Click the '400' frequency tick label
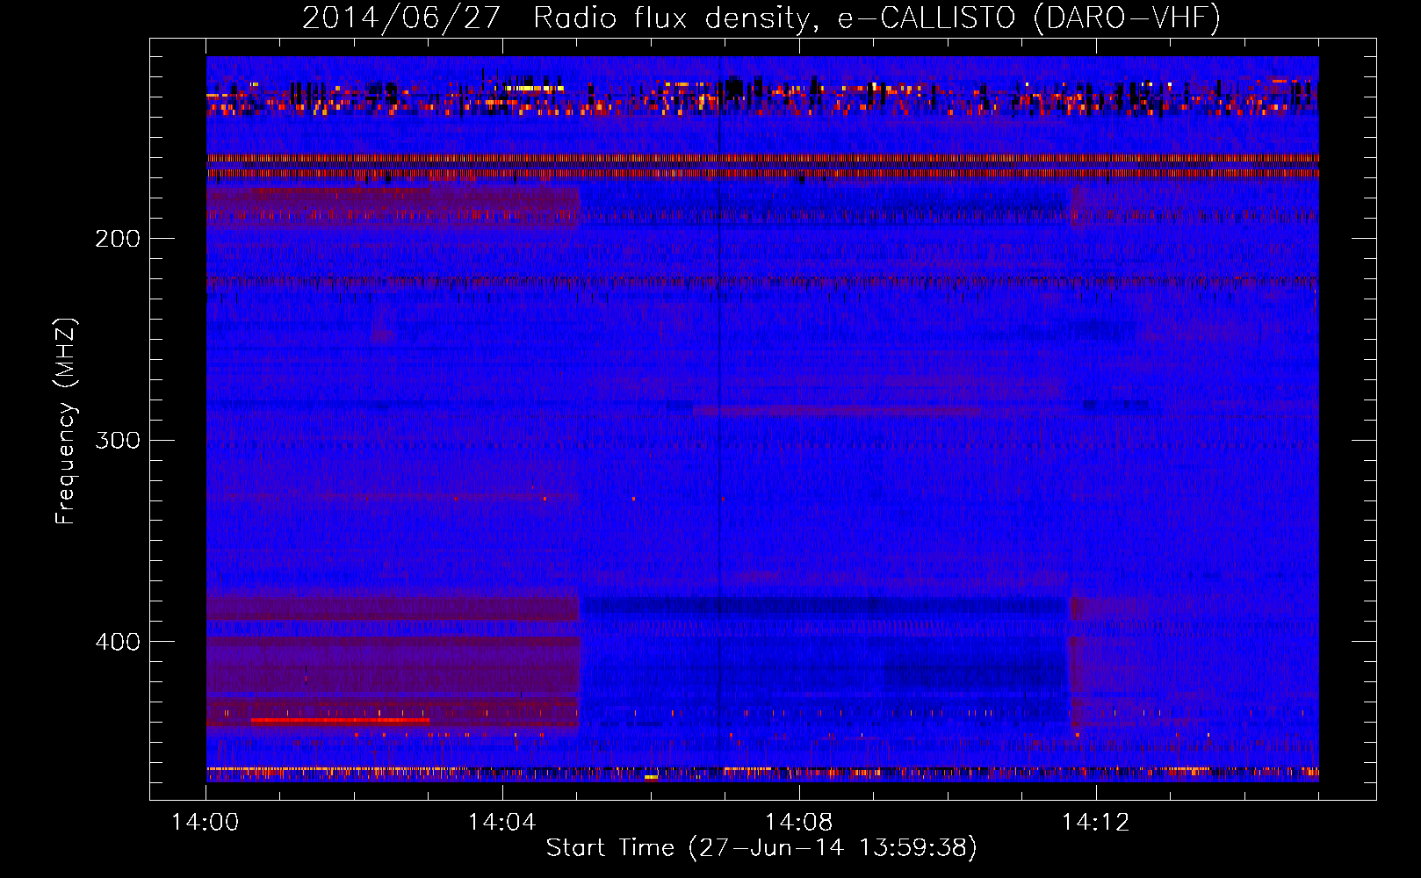 118,642
